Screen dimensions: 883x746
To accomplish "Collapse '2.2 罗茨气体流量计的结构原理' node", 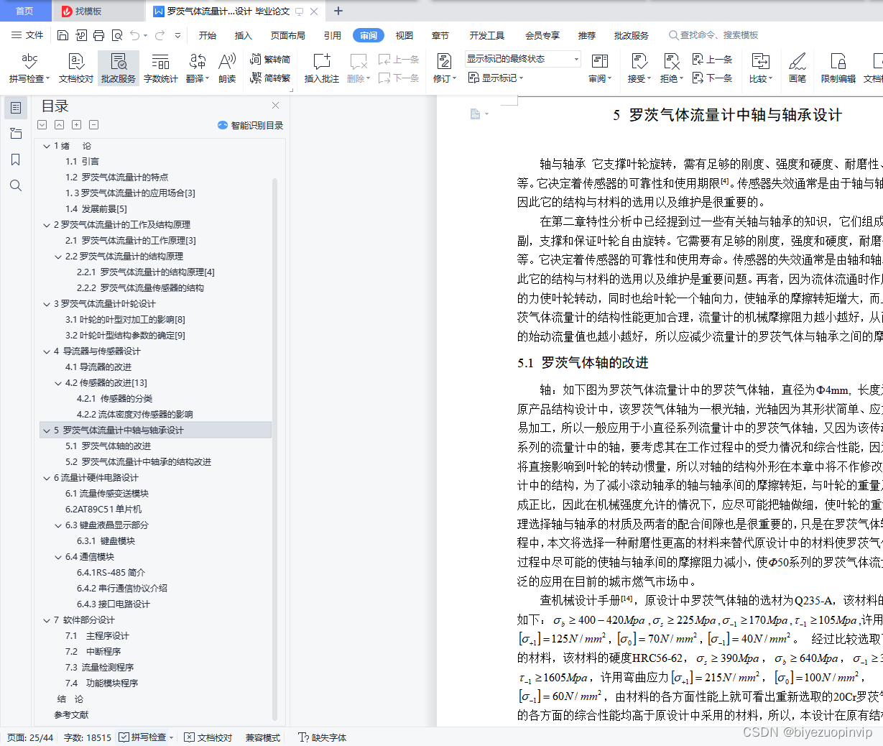I will tap(58, 257).
